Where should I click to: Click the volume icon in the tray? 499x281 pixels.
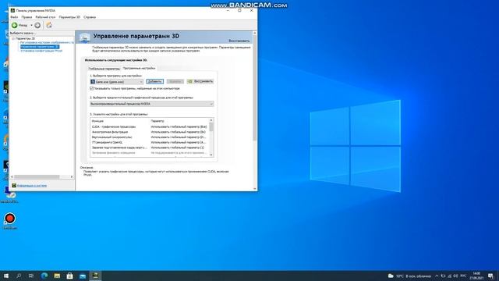[455, 276]
